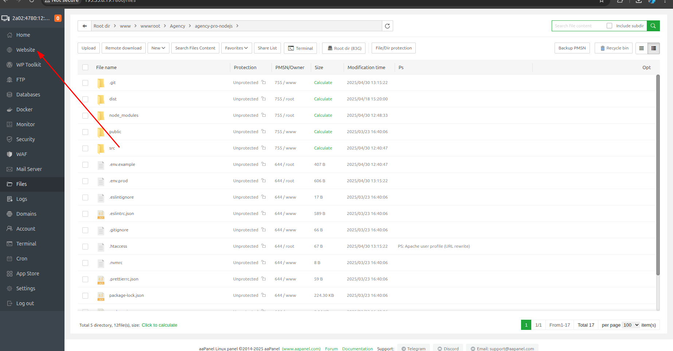Viewport: 673px width, 351px height.
Task: Open the Favorites dropdown
Action: click(236, 48)
